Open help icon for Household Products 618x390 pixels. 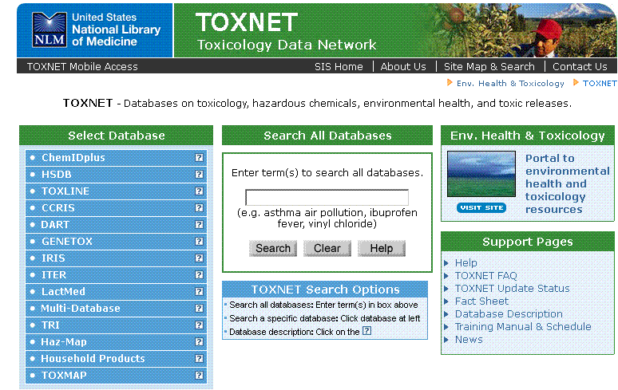click(x=199, y=359)
